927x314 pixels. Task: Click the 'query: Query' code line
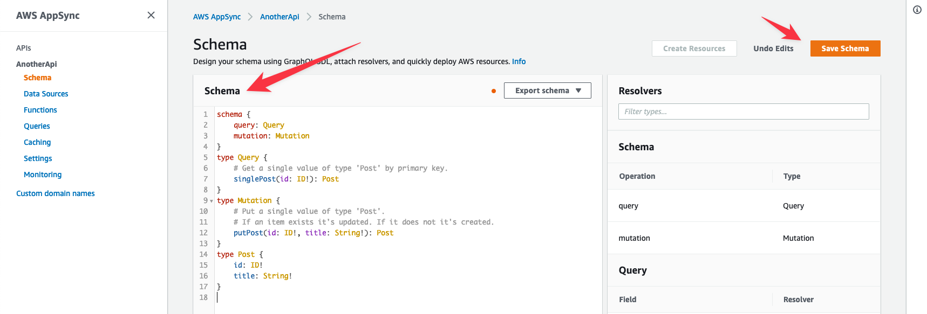tap(259, 125)
